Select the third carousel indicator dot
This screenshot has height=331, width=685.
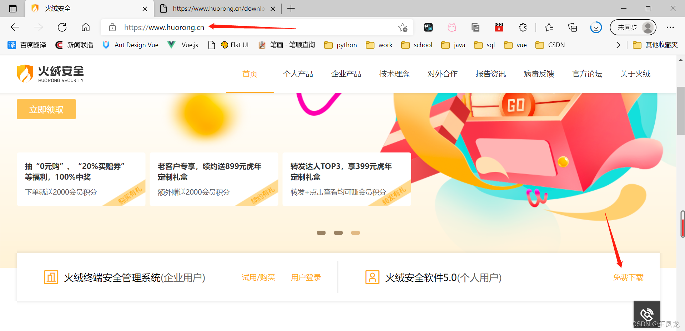click(356, 233)
